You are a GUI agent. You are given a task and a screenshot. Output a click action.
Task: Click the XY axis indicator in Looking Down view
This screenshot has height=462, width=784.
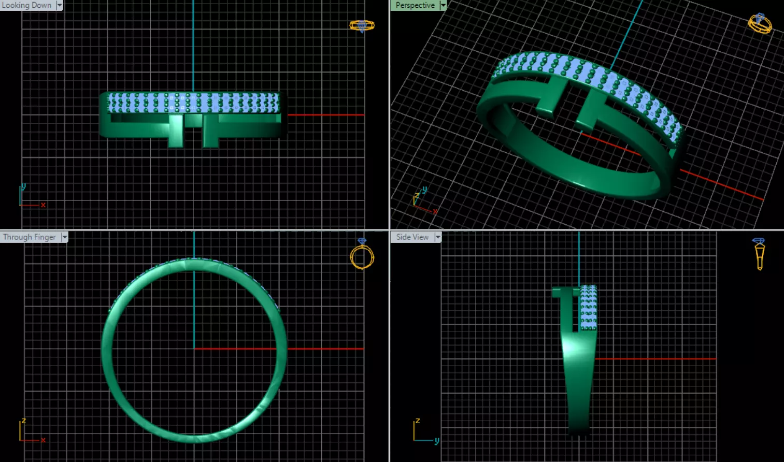(x=32, y=196)
